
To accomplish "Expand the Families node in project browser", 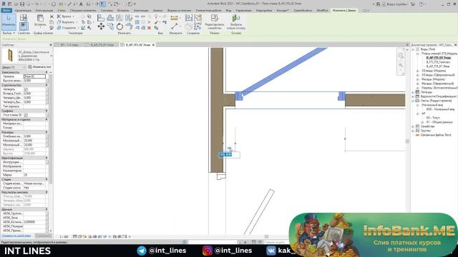I will tap(413, 126).
